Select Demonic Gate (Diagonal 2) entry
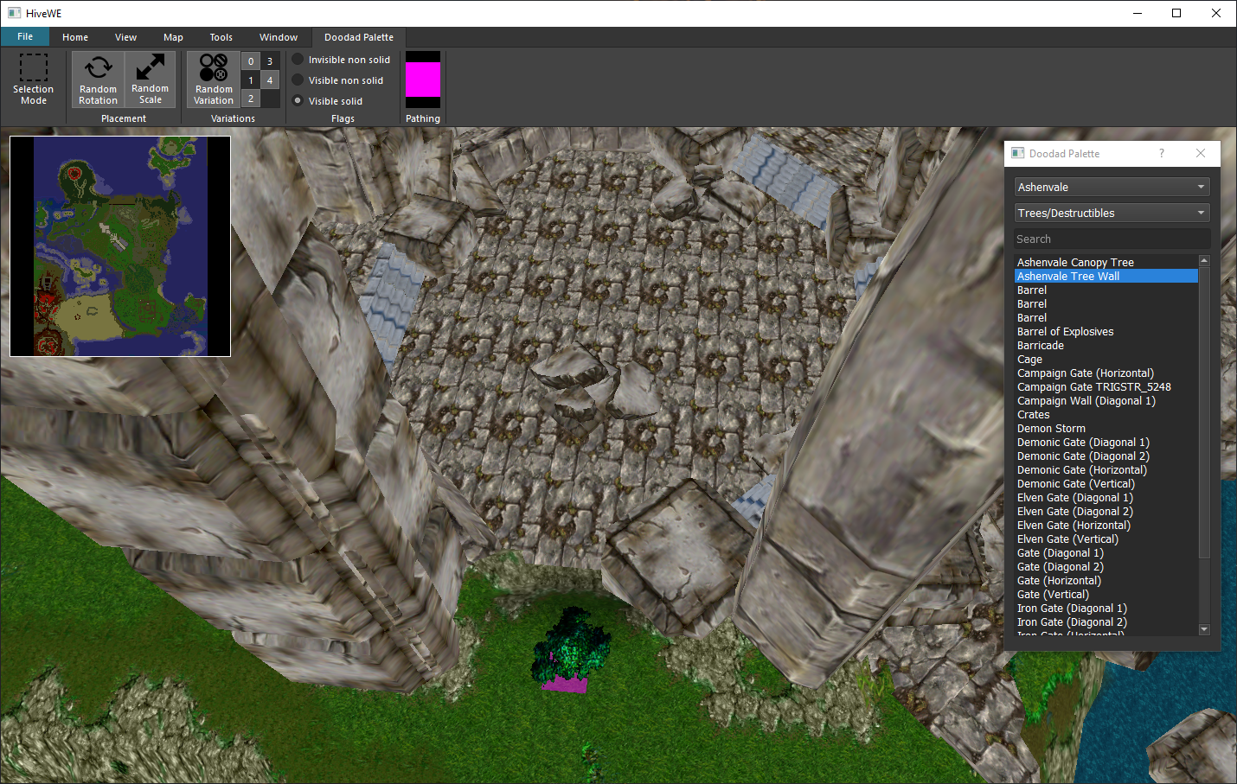Image resolution: width=1237 pixels, height=784 pixels. click(1106, 456)
